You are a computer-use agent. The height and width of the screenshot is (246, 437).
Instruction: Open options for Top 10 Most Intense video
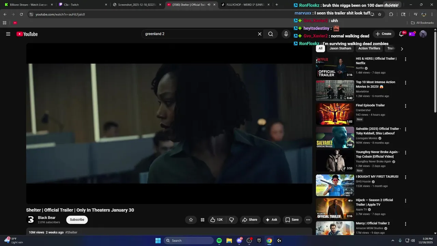click(406, 83)
